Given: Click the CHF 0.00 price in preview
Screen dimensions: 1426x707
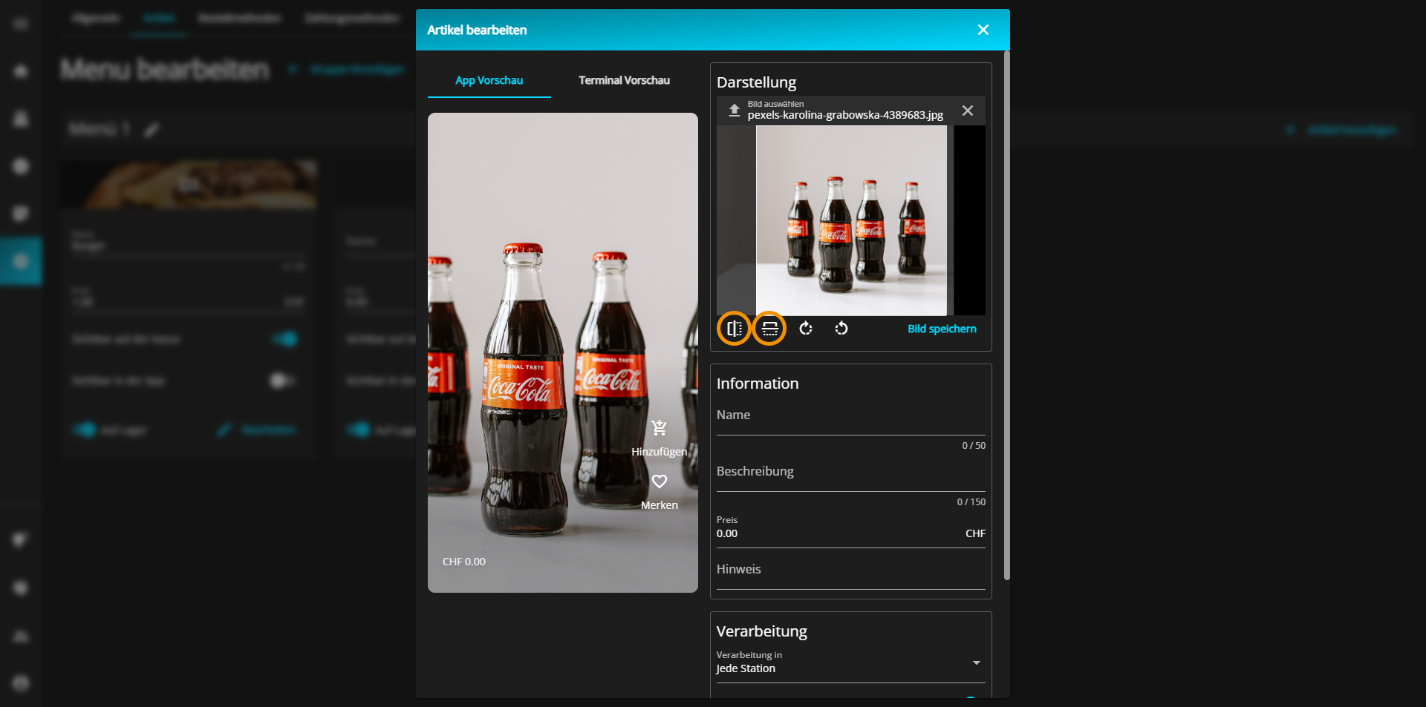Looking at the screenshot, I should click(x=464, y=562).
